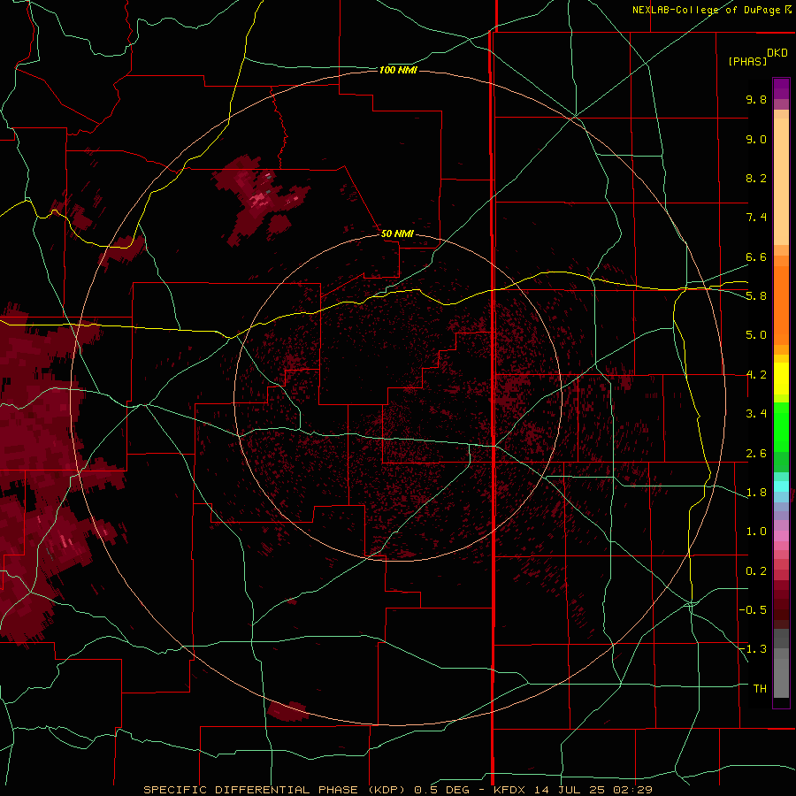The image size is (796, 796).
Task: Click the TH threshold legend label
Action: (x=760, y=689)
